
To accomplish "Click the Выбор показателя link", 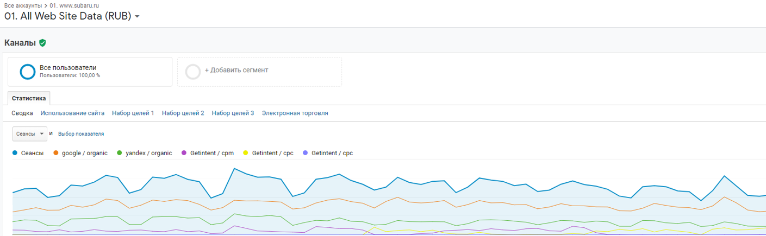I will point(81,134).
